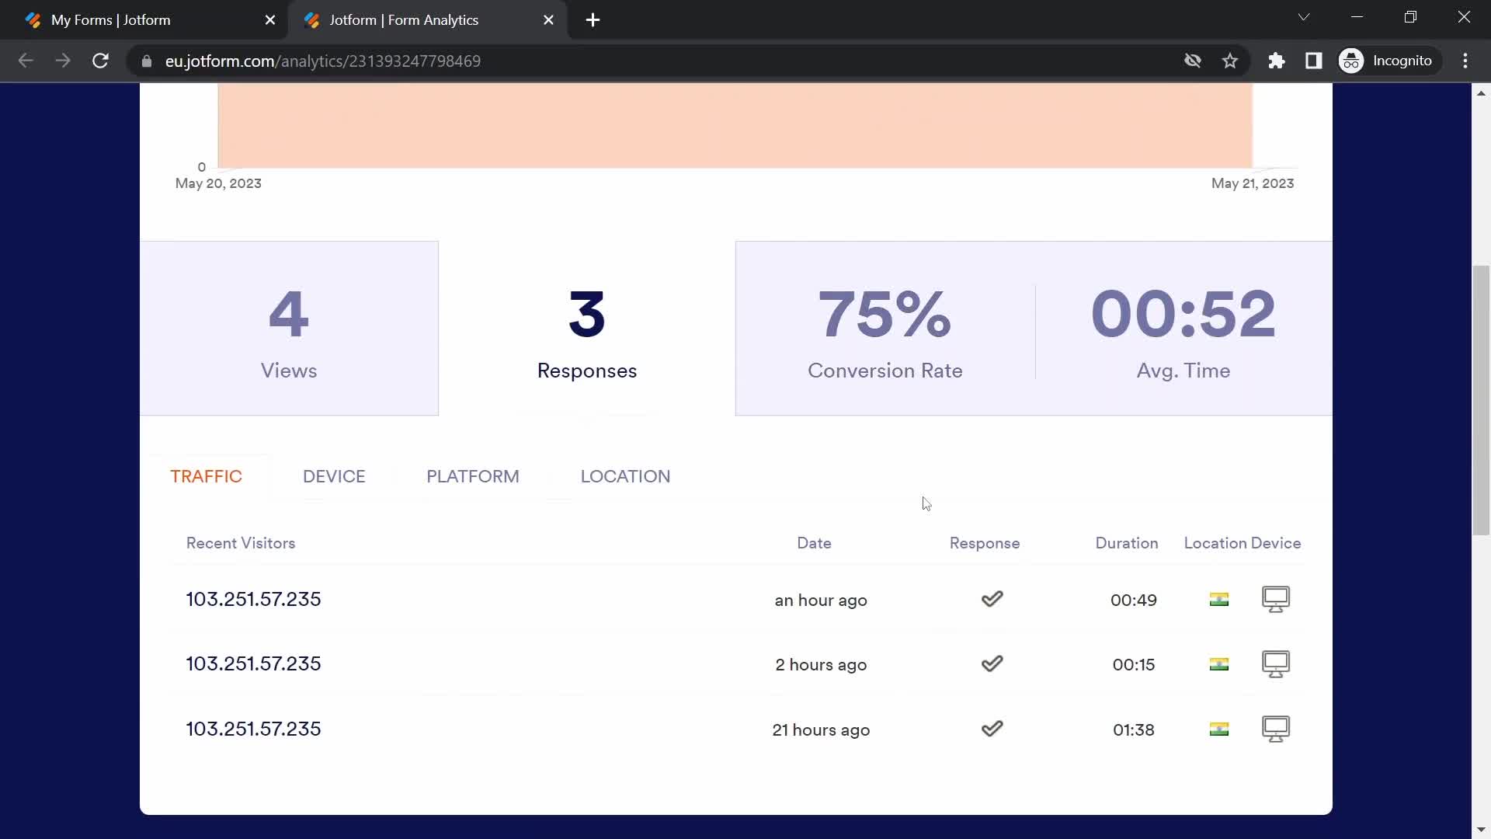Viewport: 1491px width, 839px height.
Task: Open the PLATFORM tab
Action: [473, 476]
